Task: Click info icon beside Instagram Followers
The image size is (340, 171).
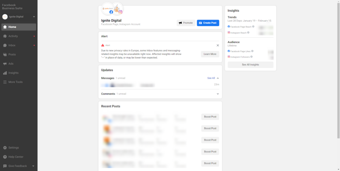Action: 251,57
